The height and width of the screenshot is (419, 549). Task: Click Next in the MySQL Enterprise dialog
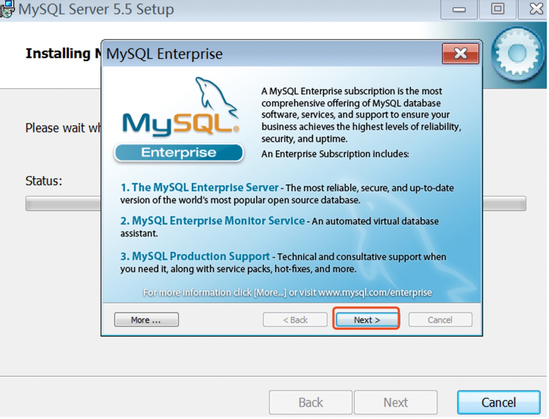366,320
